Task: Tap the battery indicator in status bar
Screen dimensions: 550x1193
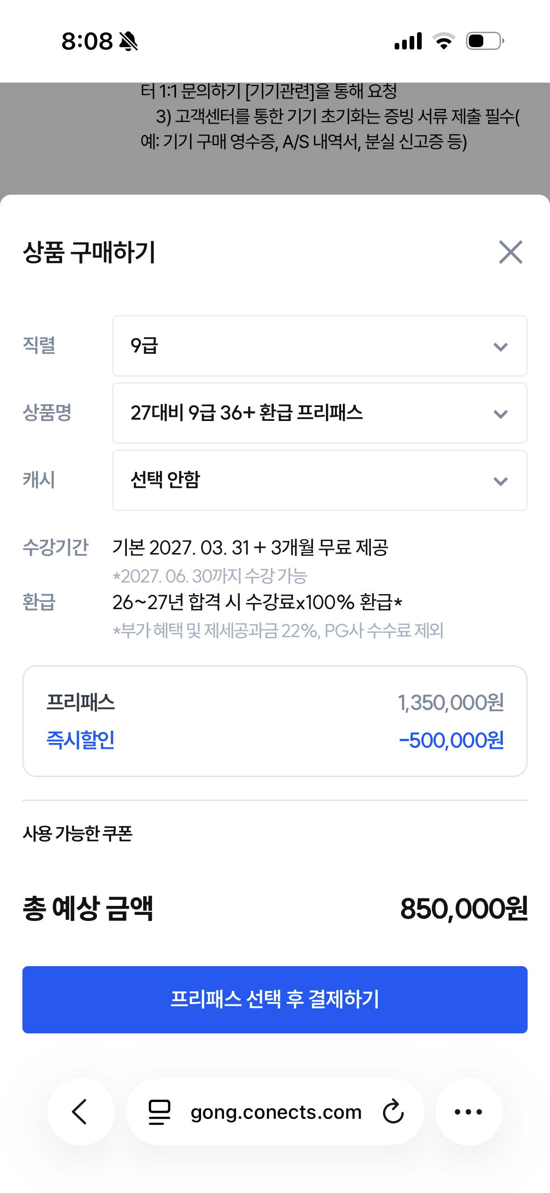Action: tap(485, 41)
